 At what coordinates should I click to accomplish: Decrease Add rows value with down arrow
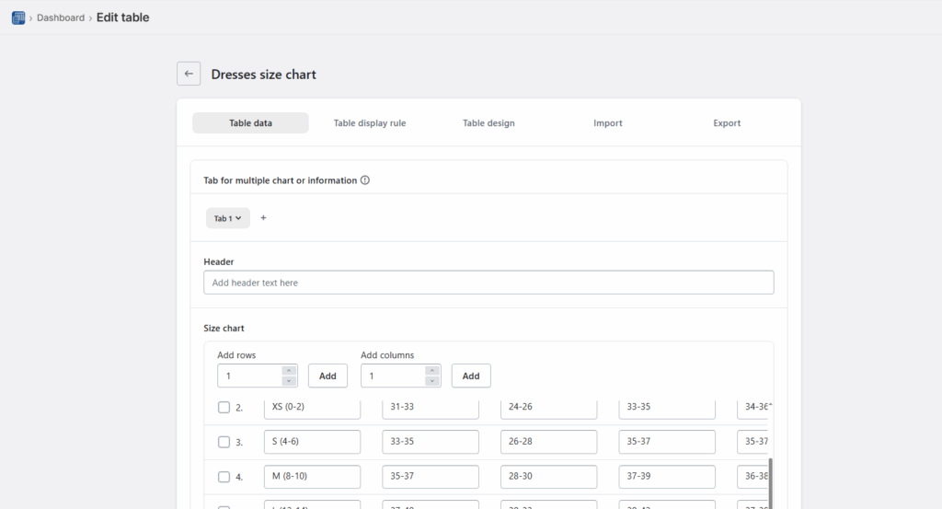click(289, 381)
